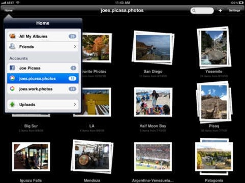Open Settings from the top bar
The image size is (245, 183).
(234, 11)
